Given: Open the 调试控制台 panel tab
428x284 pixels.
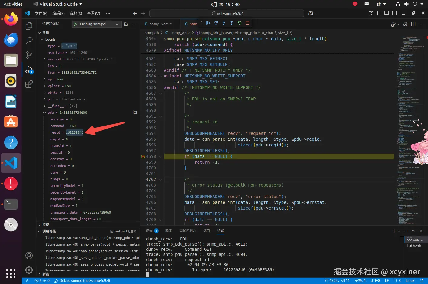Looking at the screenshot, I should tap(188, 231).
